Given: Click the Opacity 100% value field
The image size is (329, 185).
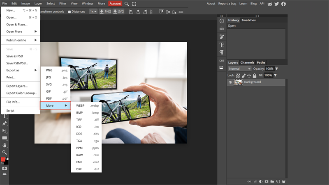Looking at the screenshot, I should coord(269,69).
